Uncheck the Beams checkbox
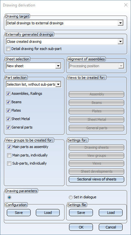131x235 pixels. [8, 102]
